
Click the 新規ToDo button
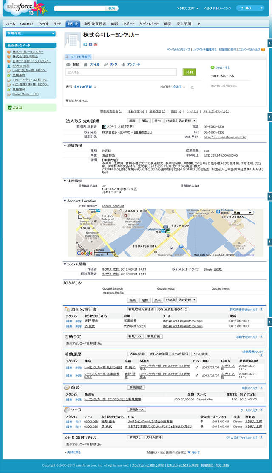[136, 336]
